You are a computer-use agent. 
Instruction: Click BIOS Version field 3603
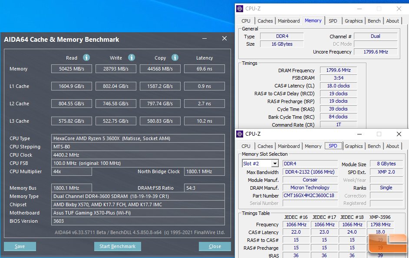tap(138, 221)
